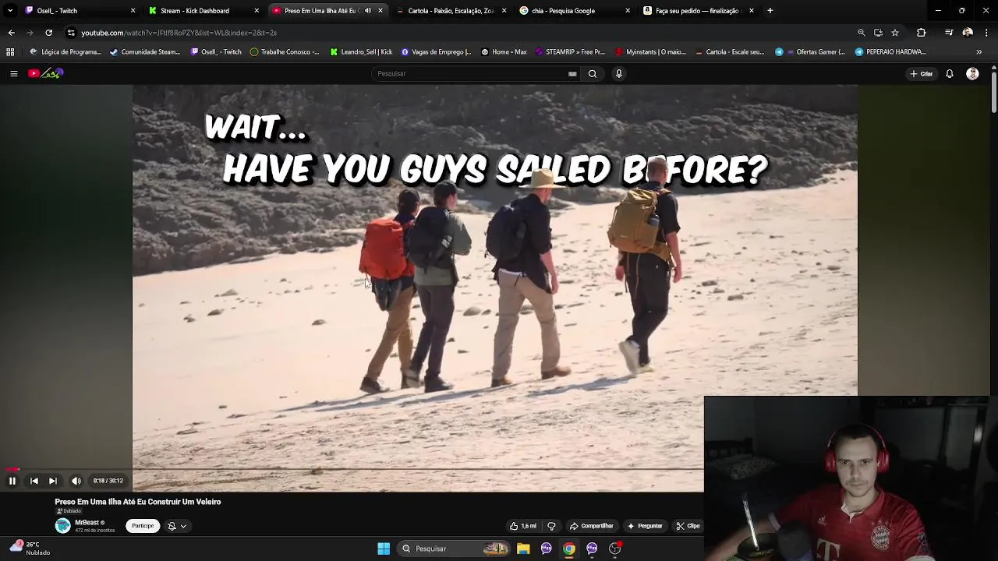Click the 'Clipe' scissors button
Viewport: 998px width, 561px height.
coord(688,526)
